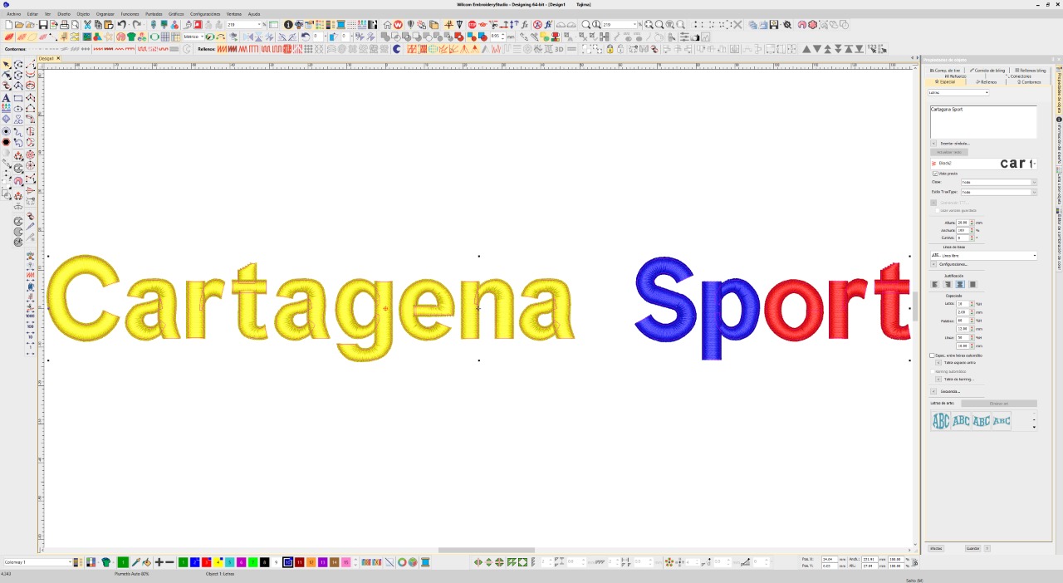Image resolution: width=1063 pixels, height=583 pixels.
Task: Click the Guardar button
Action: pos(972,549)
